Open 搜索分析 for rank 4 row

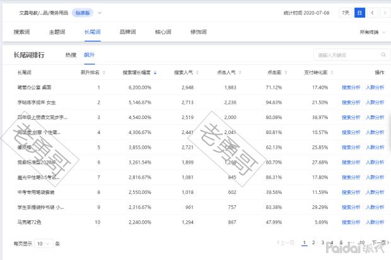(351, 132)
